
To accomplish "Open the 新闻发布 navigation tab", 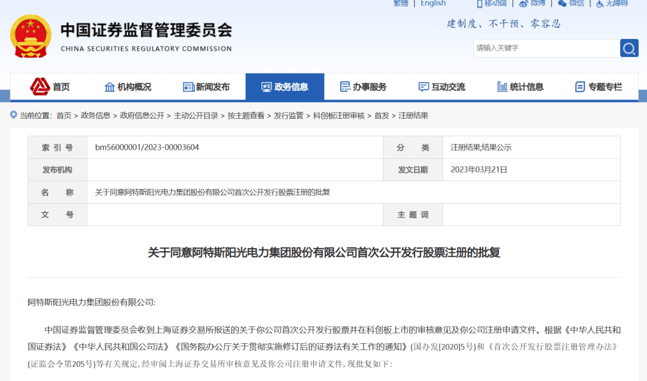I will point(206,87).
